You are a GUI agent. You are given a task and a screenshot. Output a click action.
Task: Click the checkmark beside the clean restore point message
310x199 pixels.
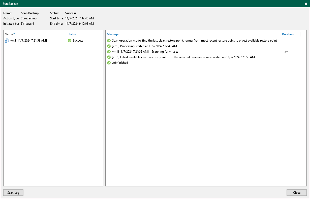(x=109, y=57)
